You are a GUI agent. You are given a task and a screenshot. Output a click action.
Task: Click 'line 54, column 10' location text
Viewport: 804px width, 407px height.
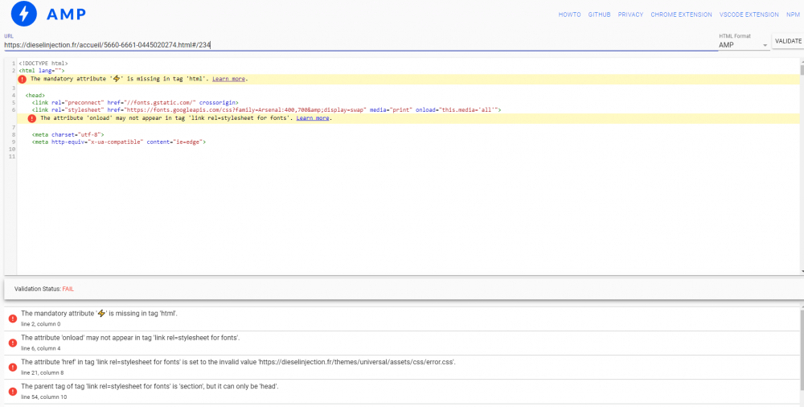44,397
